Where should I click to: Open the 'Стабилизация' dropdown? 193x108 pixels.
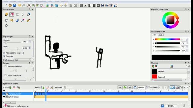click(x=23, y=60)
